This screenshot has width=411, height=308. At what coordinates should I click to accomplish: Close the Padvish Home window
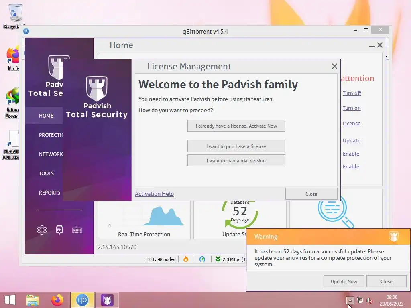pyautogui.click(x=380, y=45)
